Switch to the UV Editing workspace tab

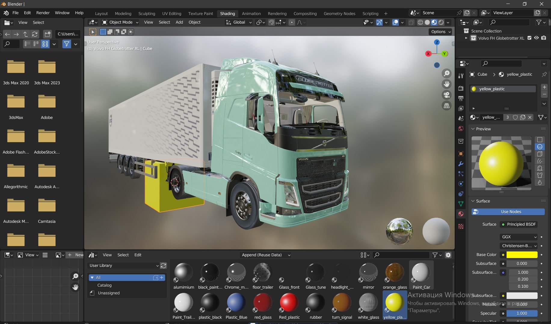172,13
